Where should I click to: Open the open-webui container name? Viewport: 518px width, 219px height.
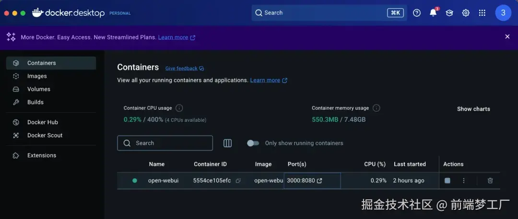(163, 181)
